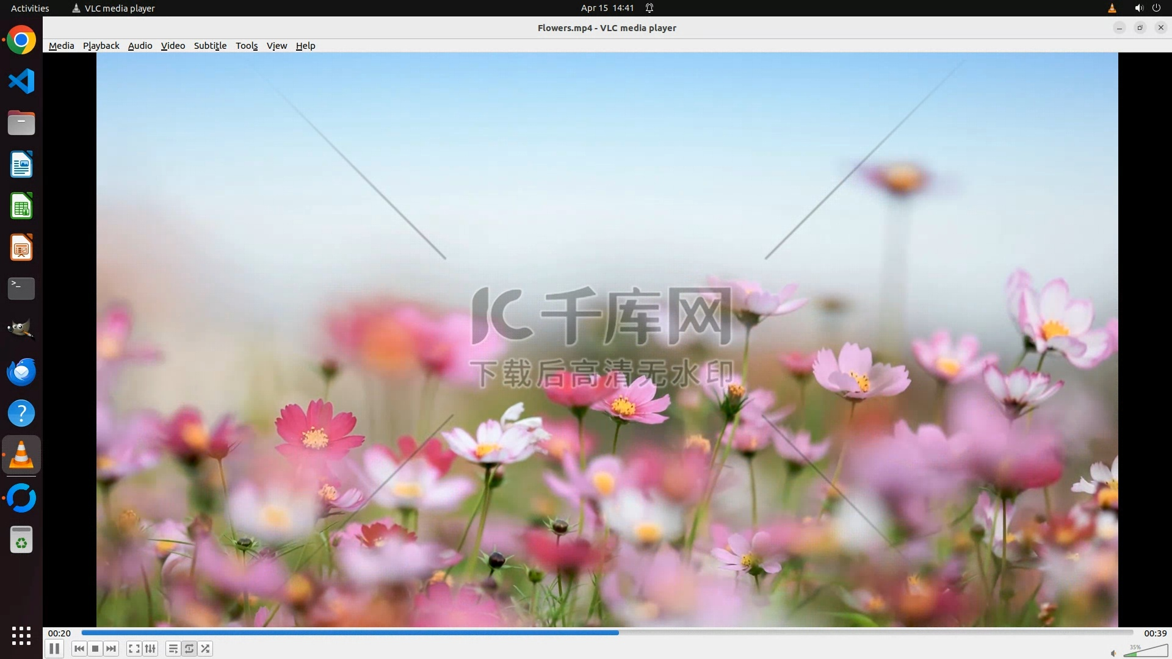Click the volume level slider
Image resolution: width=1172 pixels, height=659 pixels.
[1145, 652]
